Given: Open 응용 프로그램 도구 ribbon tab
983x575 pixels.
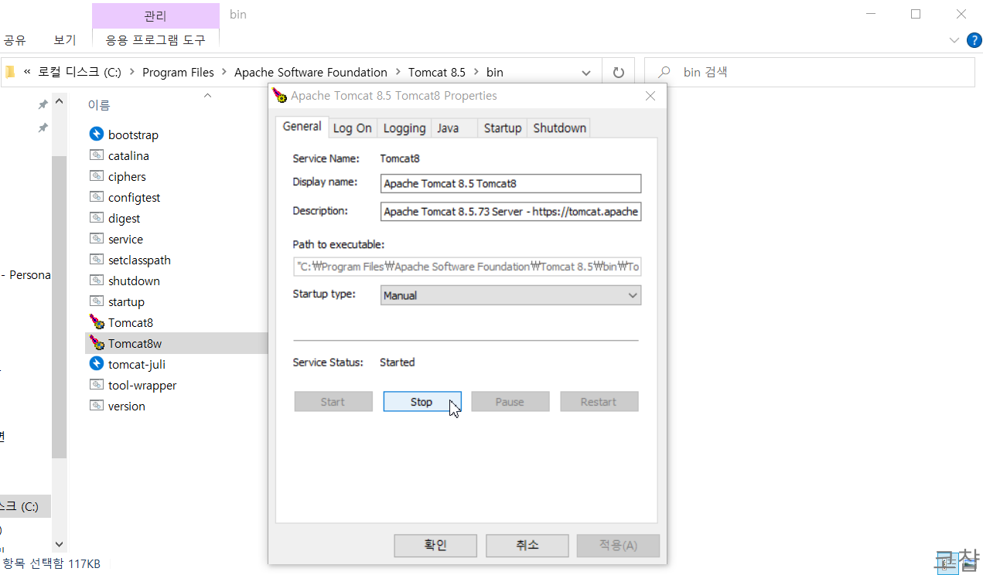Looking at the screenshot, I should pos(155,40).
